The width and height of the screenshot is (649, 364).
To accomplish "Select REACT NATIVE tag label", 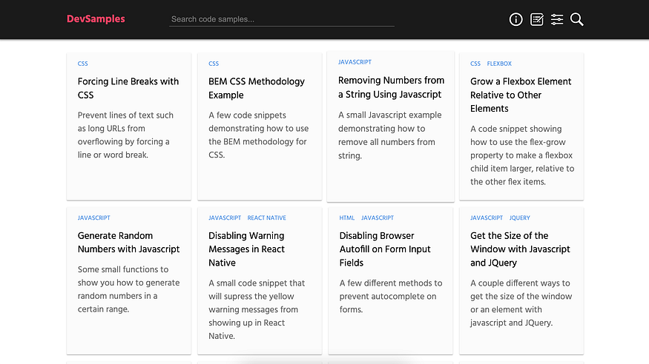I will pyautogui.click(x=266, y=218).
